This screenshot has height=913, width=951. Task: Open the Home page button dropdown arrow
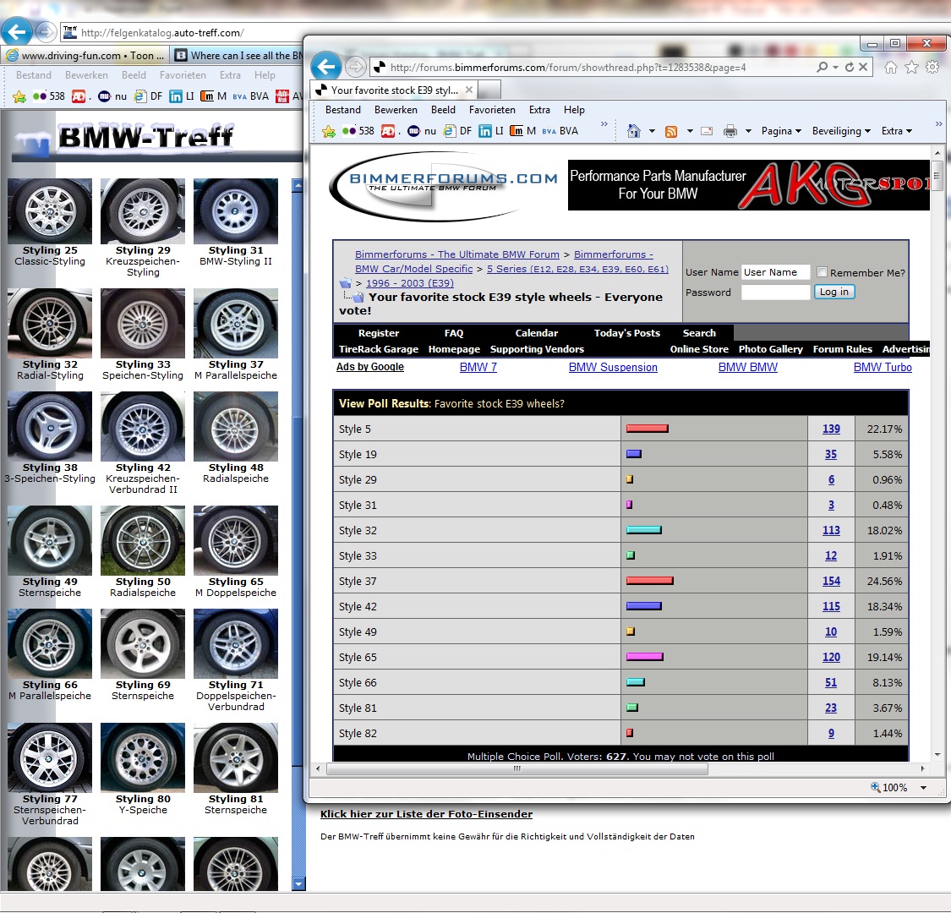click(652, 131)
